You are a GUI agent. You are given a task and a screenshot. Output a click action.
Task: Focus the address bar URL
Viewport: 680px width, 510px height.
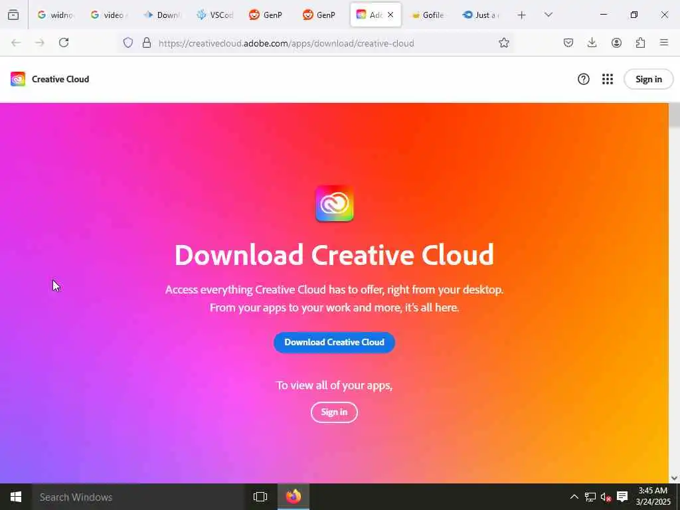point(286,43)
